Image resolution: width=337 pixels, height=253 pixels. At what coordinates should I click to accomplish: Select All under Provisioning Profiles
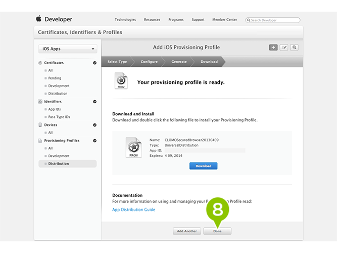51,148
